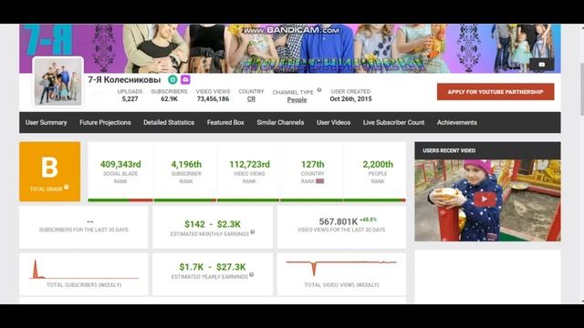Image resolution: width=584 pixels, height=328 pixels.
Task: Click the heart favorite icon near avatar
Action: coord(99,97)
